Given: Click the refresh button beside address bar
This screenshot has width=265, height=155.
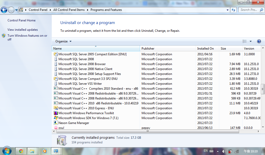Looking at the screenshot, I should coord(234,10).
